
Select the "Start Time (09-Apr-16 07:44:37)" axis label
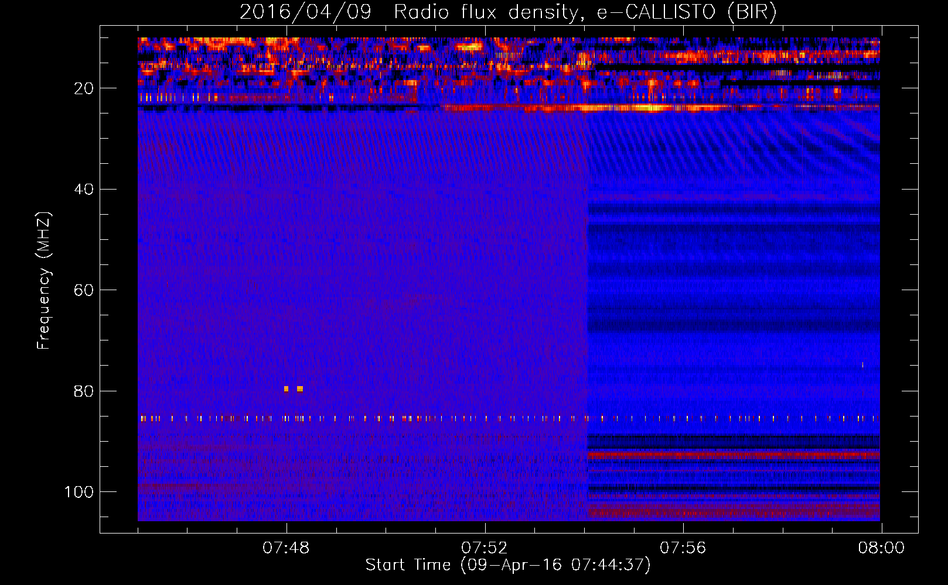coord(508,565)
